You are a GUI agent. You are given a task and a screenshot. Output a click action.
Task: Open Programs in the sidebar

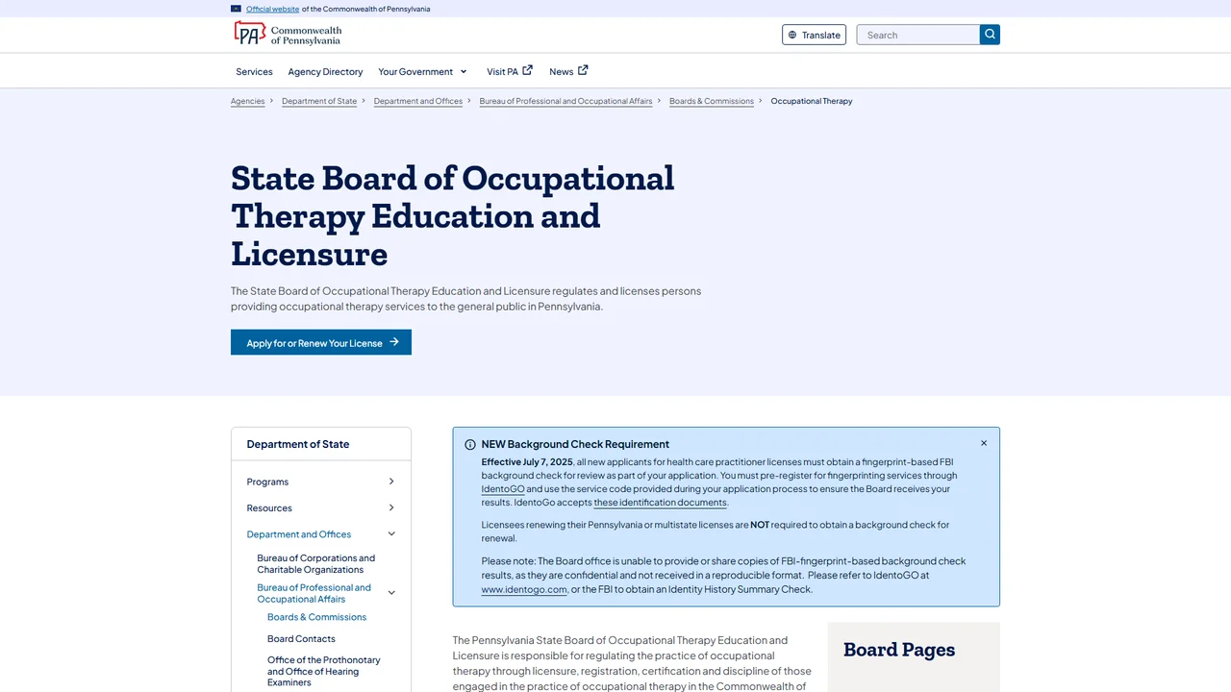point(267,482)
